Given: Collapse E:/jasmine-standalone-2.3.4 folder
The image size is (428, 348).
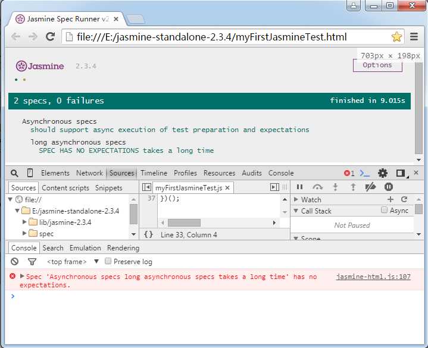Looking at the screenshot, I should coord(17,211).
